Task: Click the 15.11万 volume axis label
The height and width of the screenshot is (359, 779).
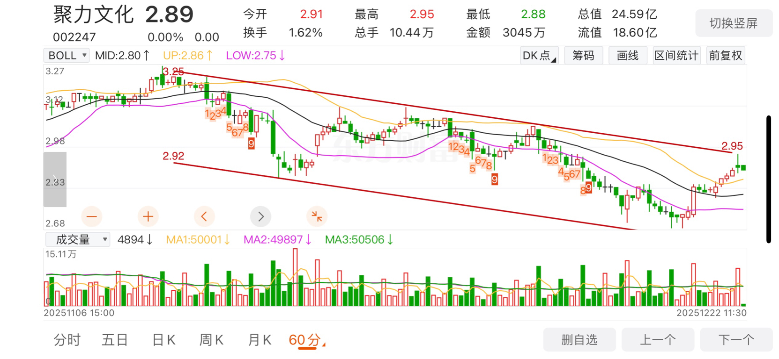Action: pos(61,254)
